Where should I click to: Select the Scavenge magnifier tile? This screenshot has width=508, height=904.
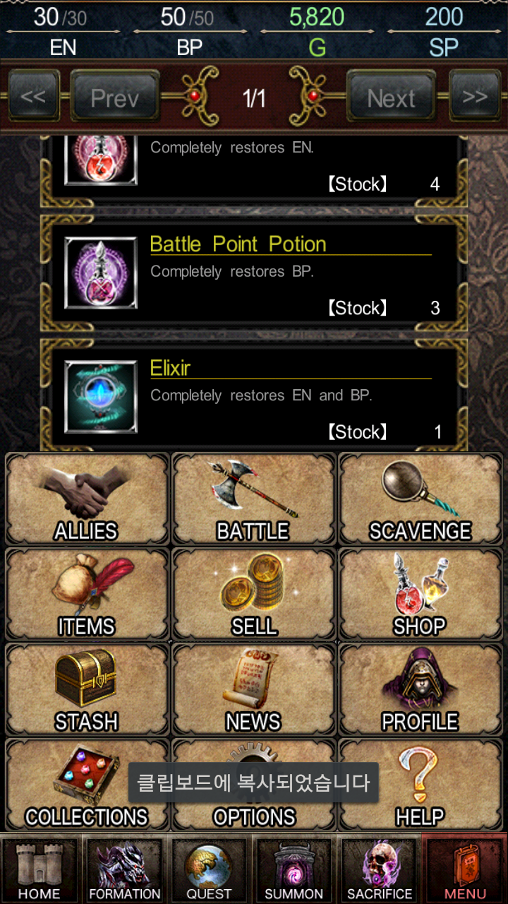point(421,499)
